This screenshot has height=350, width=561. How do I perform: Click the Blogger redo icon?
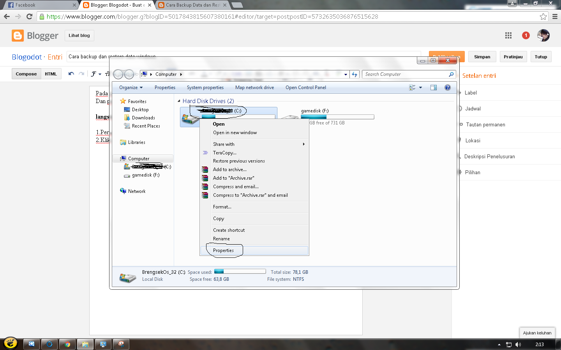[81, 73]
